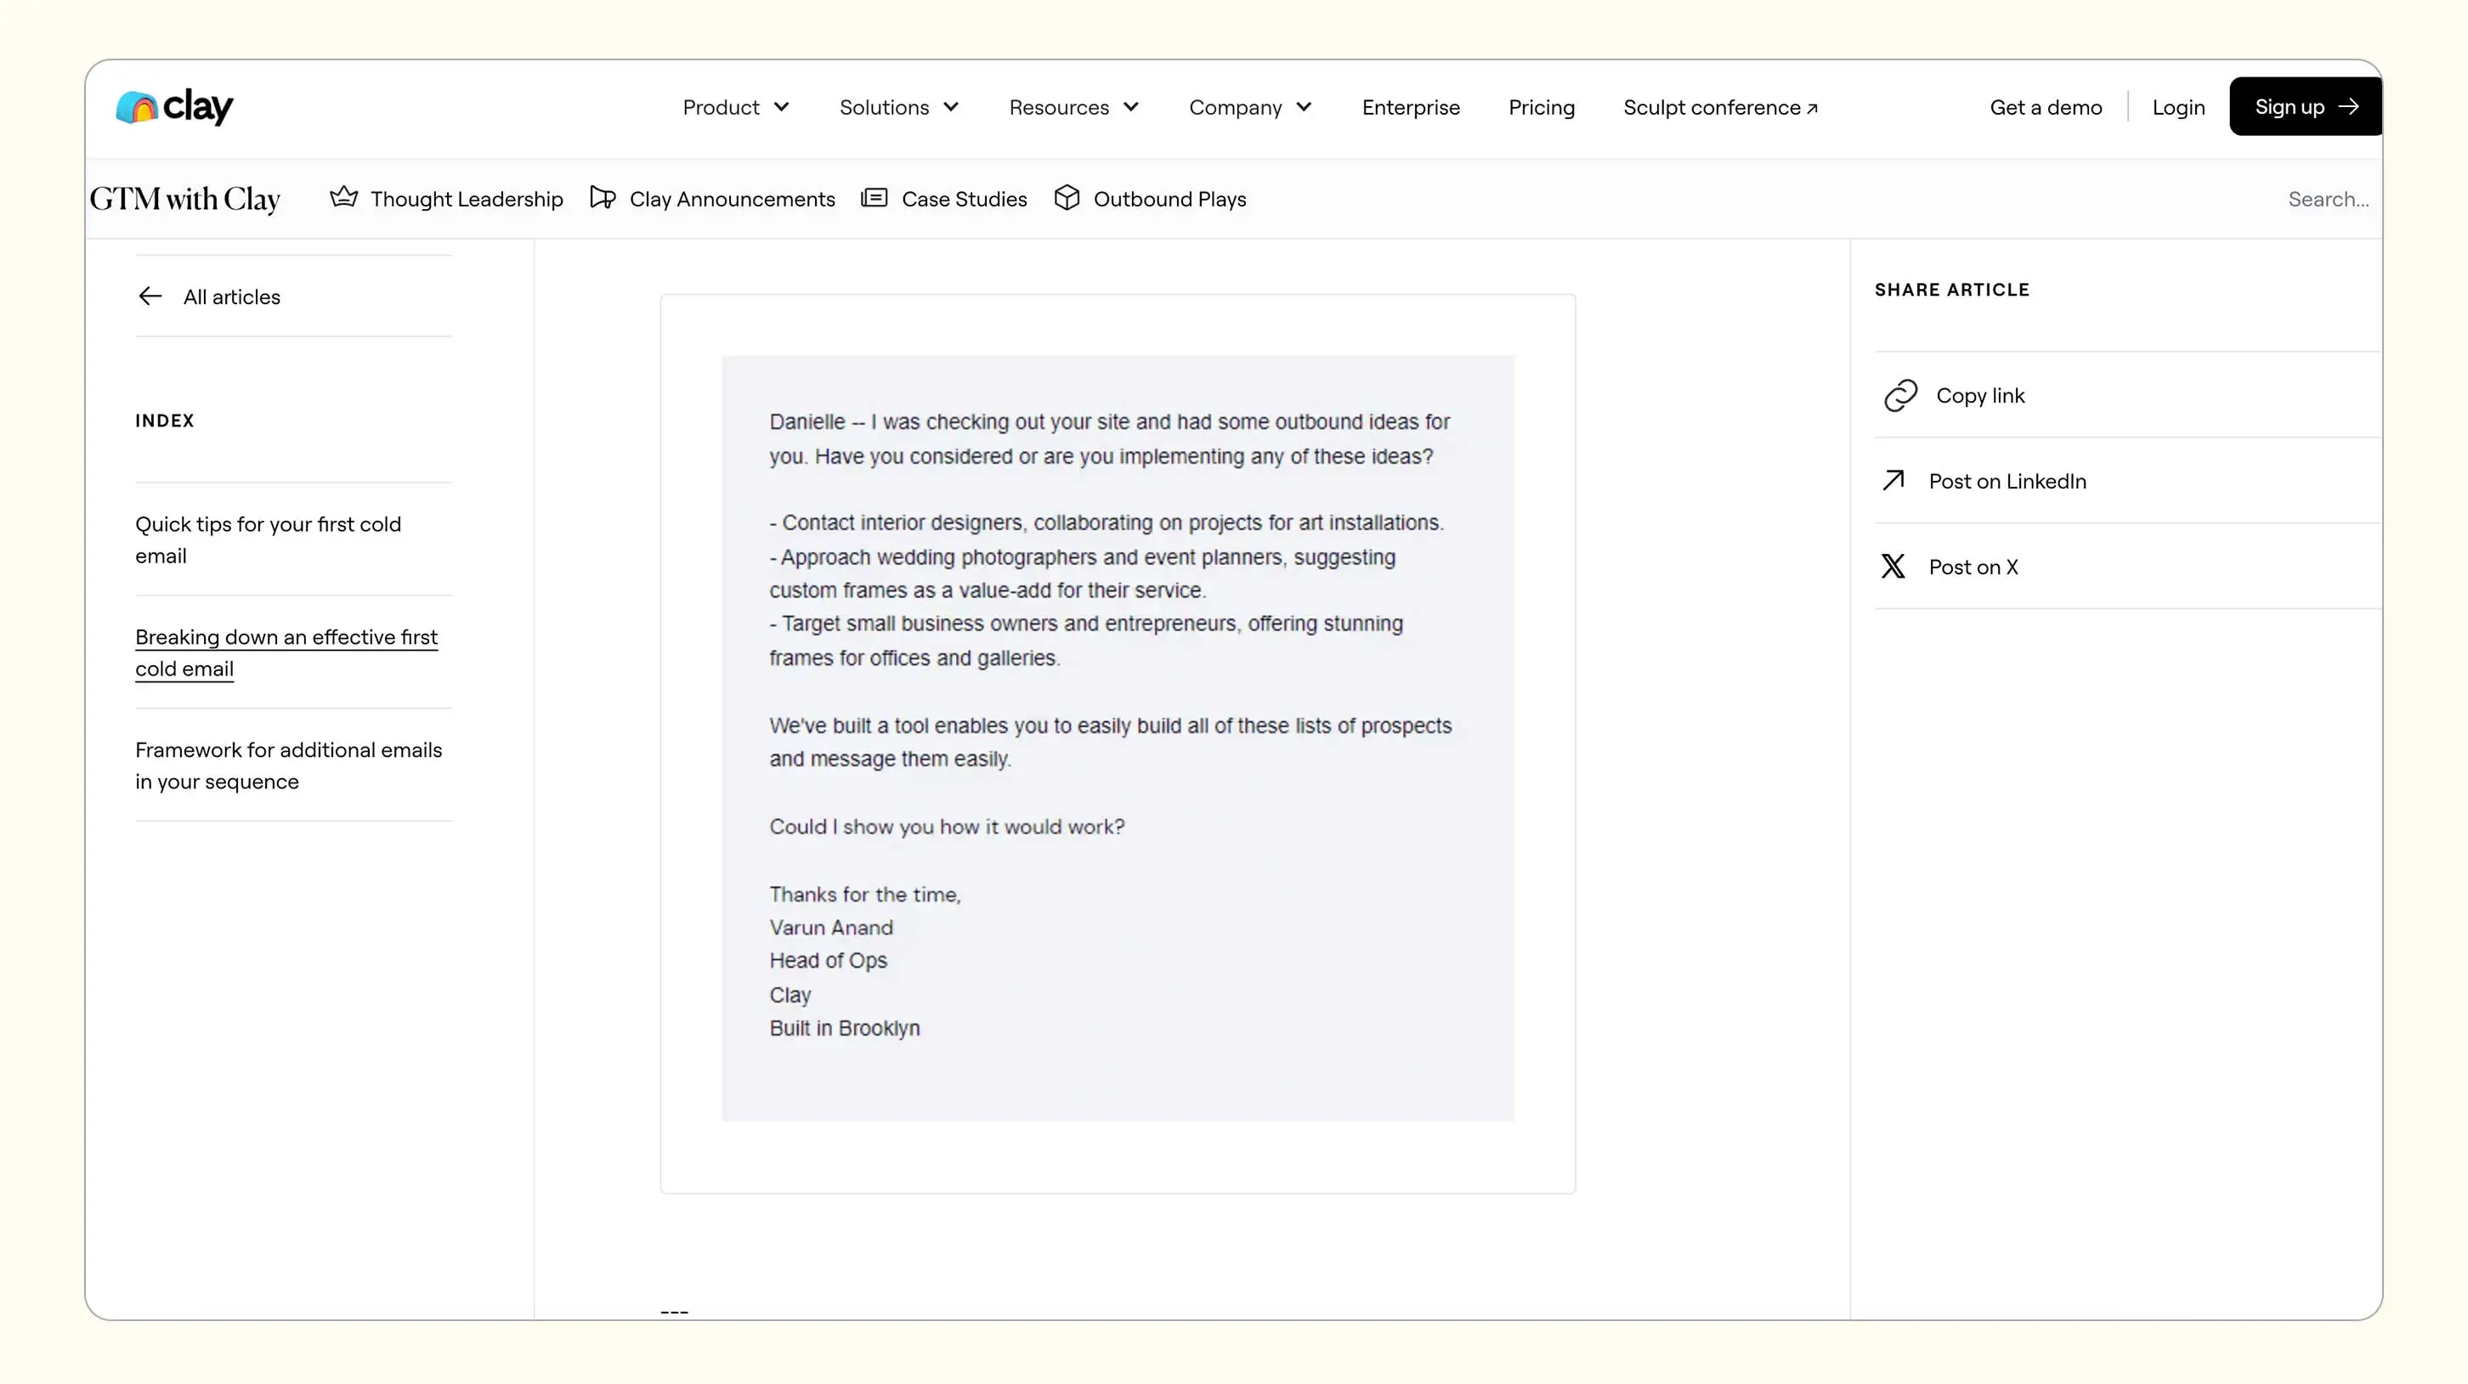Jump to Quick tips for your first cold email
The width and height of the screenshot is (2468, 1384).
point(268,539)
